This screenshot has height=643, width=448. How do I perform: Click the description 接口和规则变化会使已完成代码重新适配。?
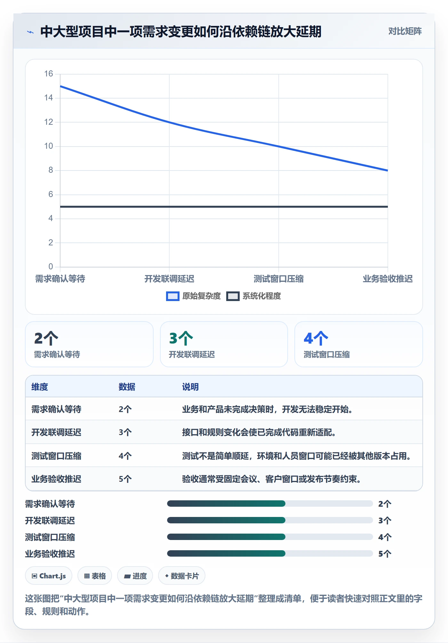pos(259,433)
